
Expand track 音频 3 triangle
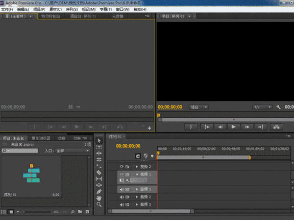tap(137, 204)
